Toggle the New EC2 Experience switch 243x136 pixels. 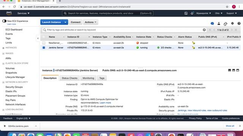tap(4, 21)
